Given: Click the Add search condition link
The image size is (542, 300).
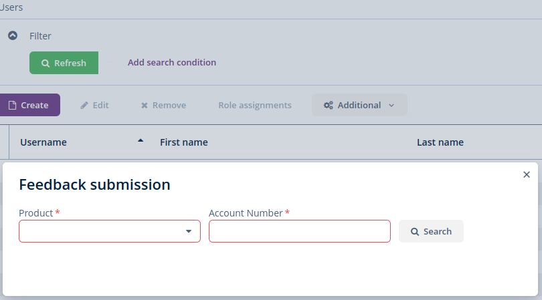Looking at the screenshot, I should (x=172, y=63).
